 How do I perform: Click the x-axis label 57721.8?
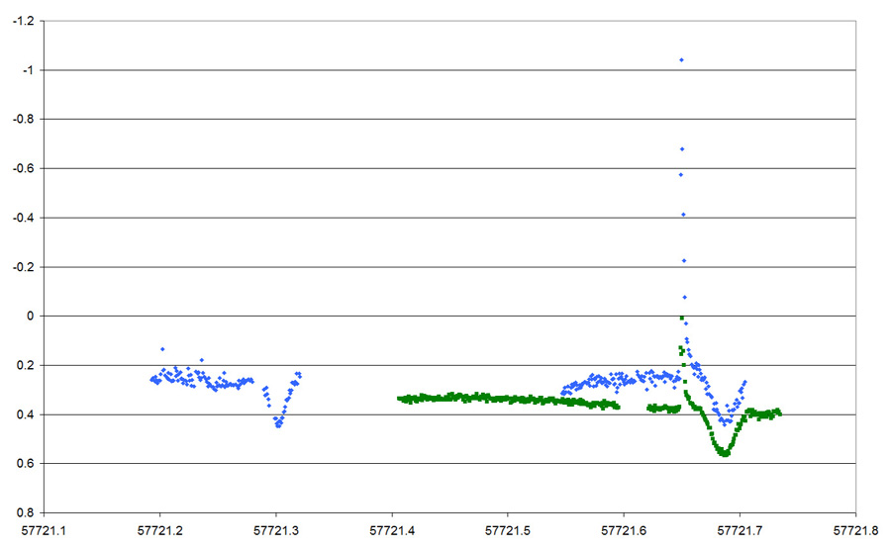[855, 531]
